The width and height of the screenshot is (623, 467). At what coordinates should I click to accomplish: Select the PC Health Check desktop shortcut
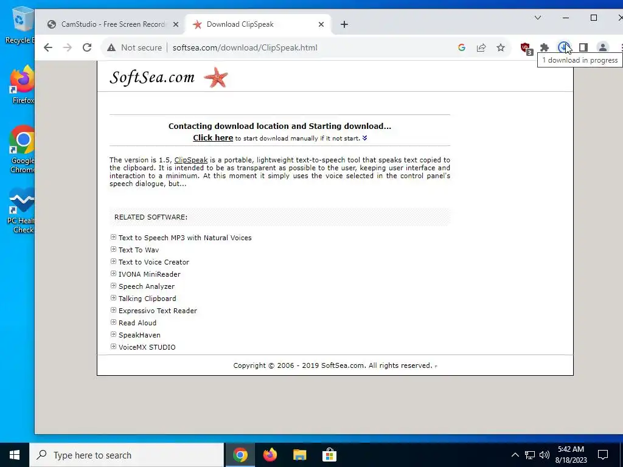tap(22, 210)
